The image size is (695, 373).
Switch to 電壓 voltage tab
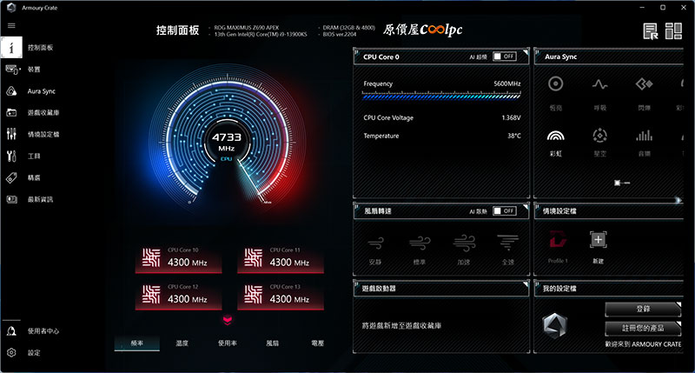pyautogui.click(x=317, y=343)
